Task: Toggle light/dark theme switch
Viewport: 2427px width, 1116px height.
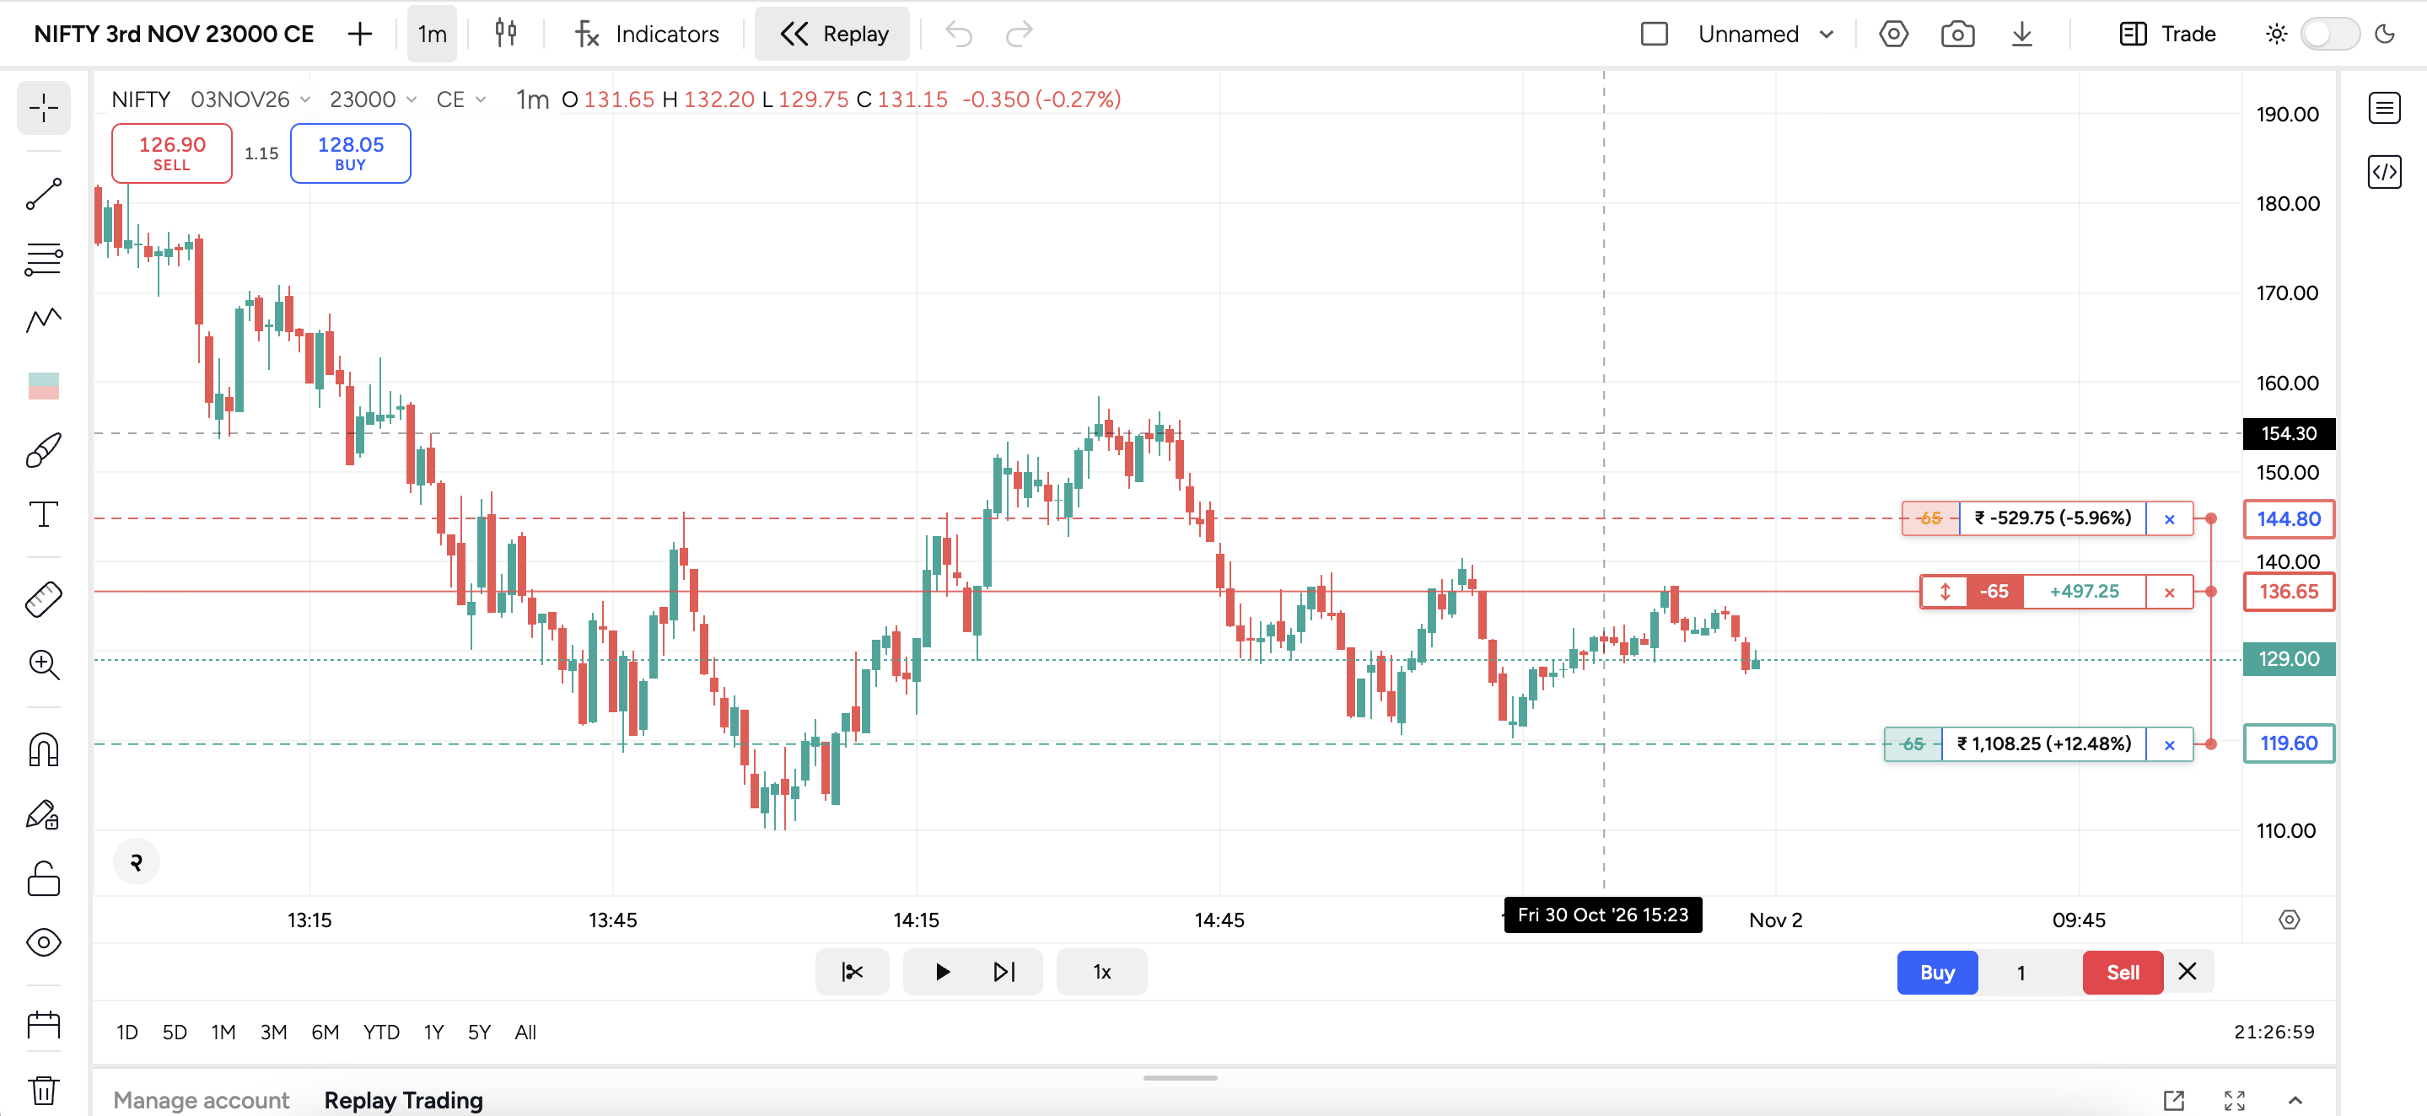Action: click(x=2330, y=34)
